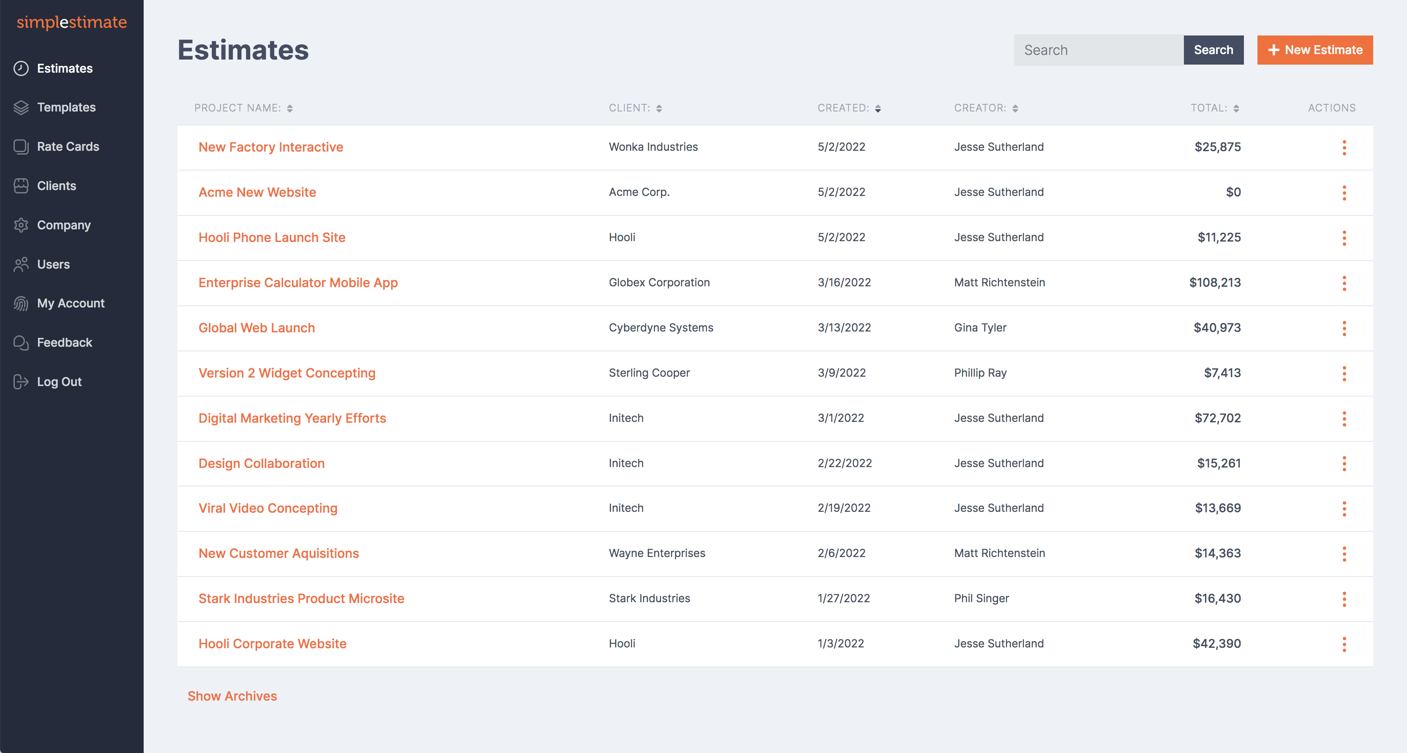Click the Feedback speech bubble icon

[21, 343]
